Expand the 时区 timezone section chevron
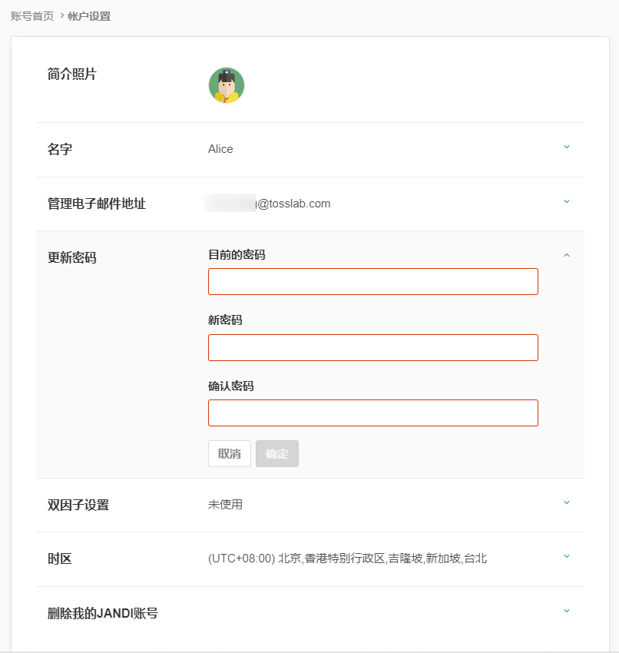The width and height of the screenshot is (619, 653). pos(567,556)
